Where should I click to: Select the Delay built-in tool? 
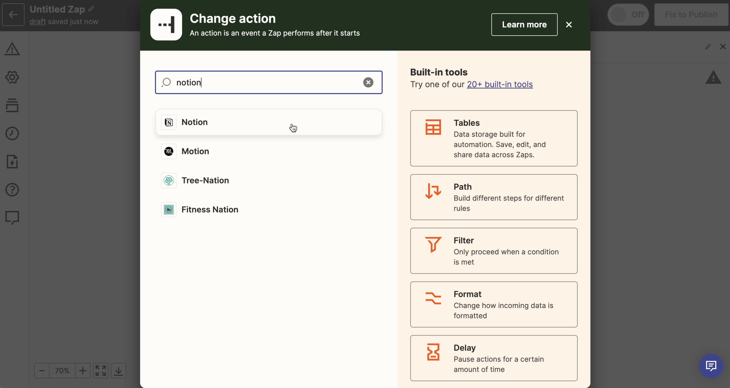(493, 358)
